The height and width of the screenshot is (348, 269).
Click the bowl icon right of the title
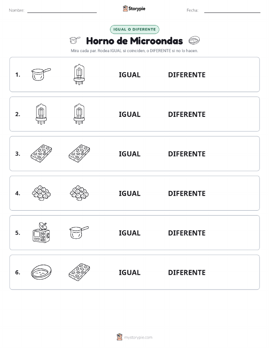pyautogui.click(x=194, y=40)
